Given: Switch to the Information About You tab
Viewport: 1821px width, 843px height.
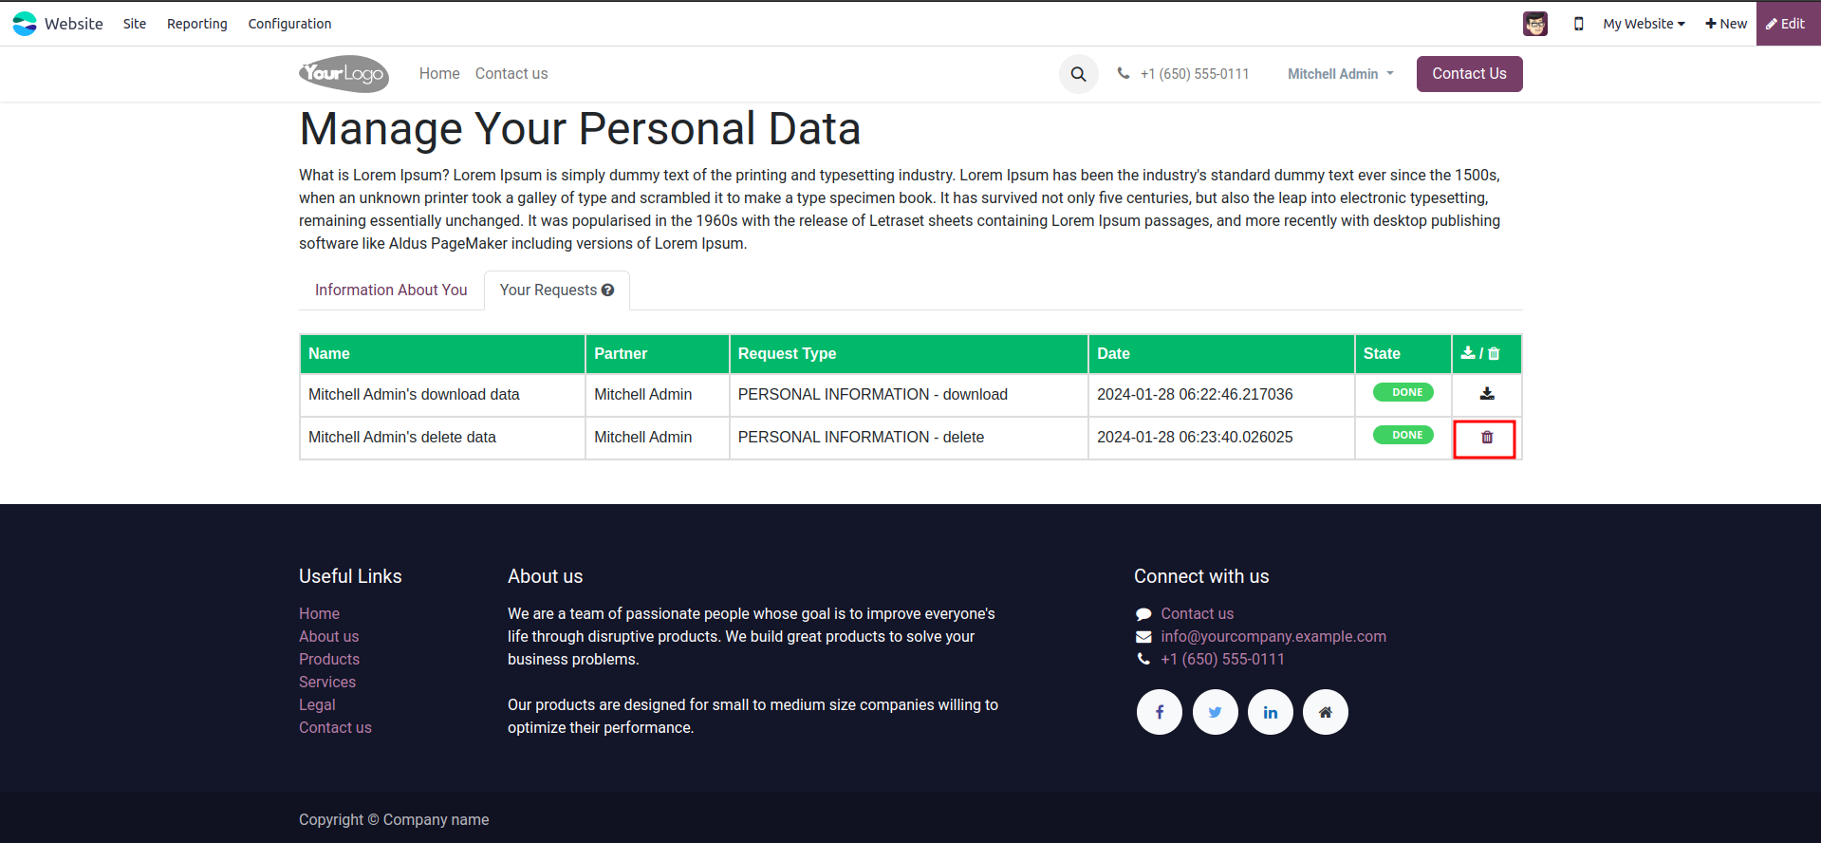Looking at the screenshot, I should (391, 290).
